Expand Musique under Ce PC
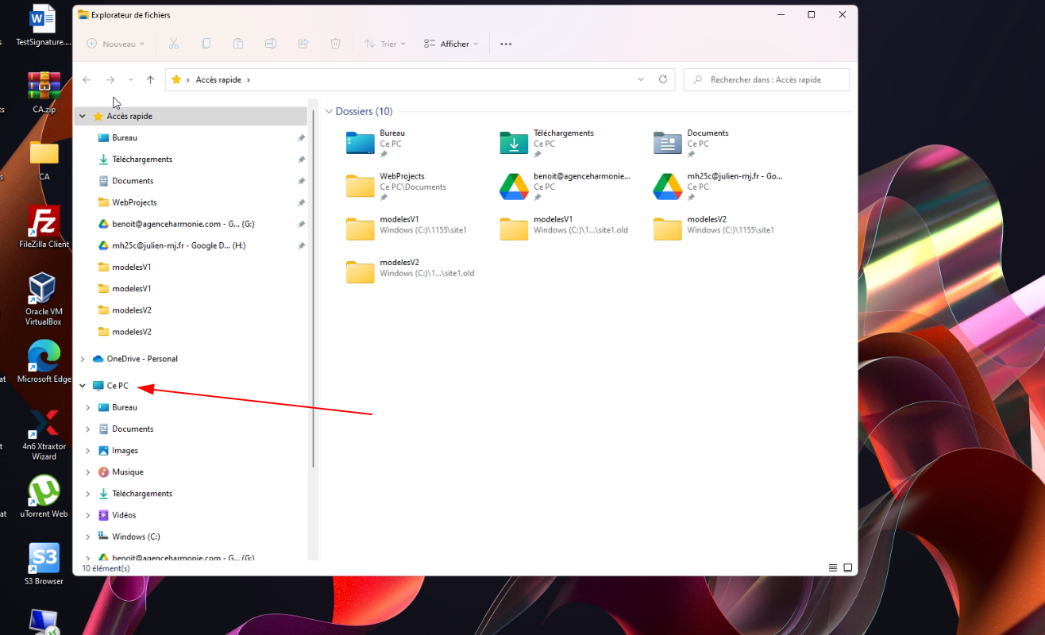The width and height of the screenshot is (1045, 635). 88,471
